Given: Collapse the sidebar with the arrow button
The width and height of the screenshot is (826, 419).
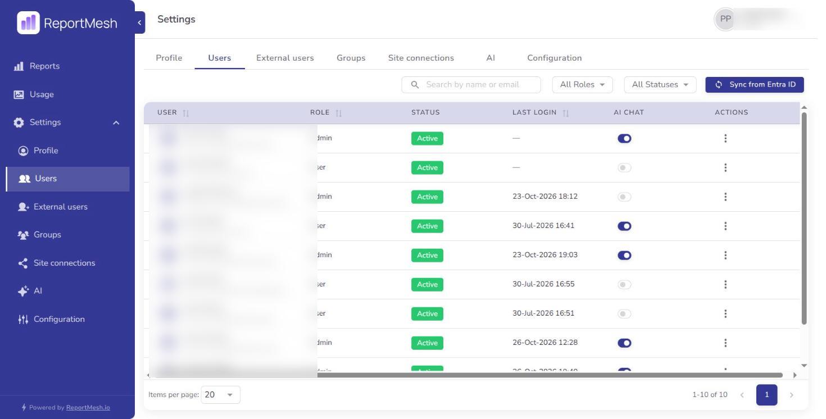Looking at the screenshot, I should tap(140, 22).
